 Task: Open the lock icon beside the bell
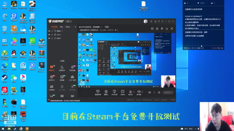(157, 28)
